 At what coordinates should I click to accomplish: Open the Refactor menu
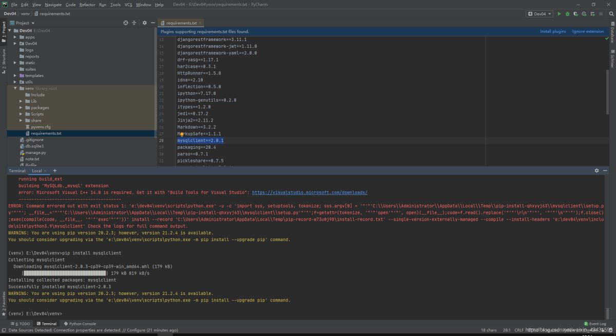coord(87,5)
